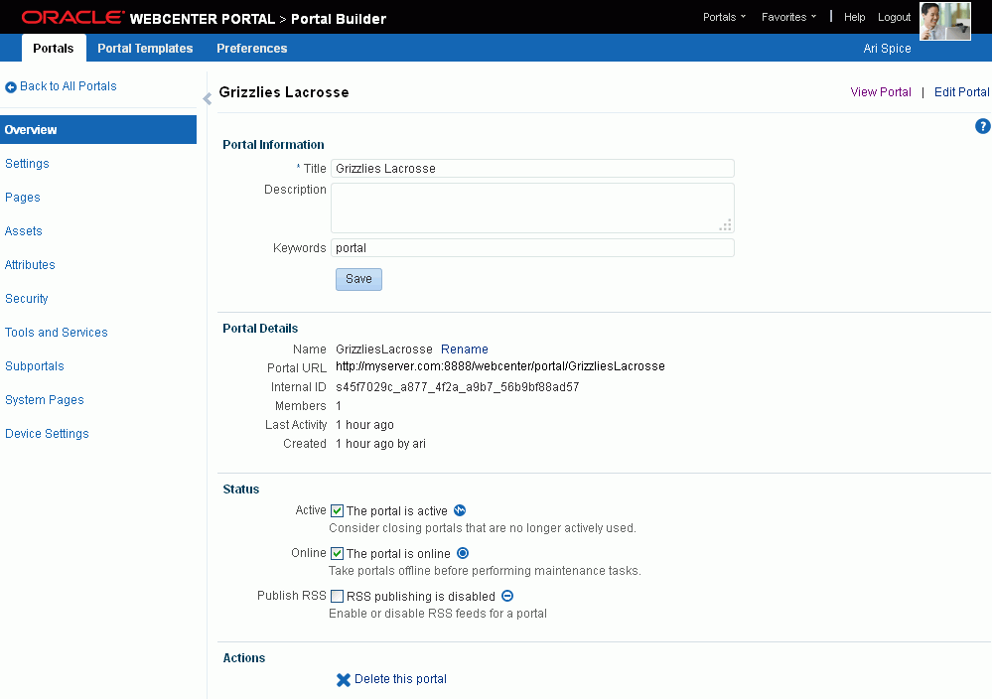Click the active portal status icon
Screen dimensions: 992x699
coord(460,510)
